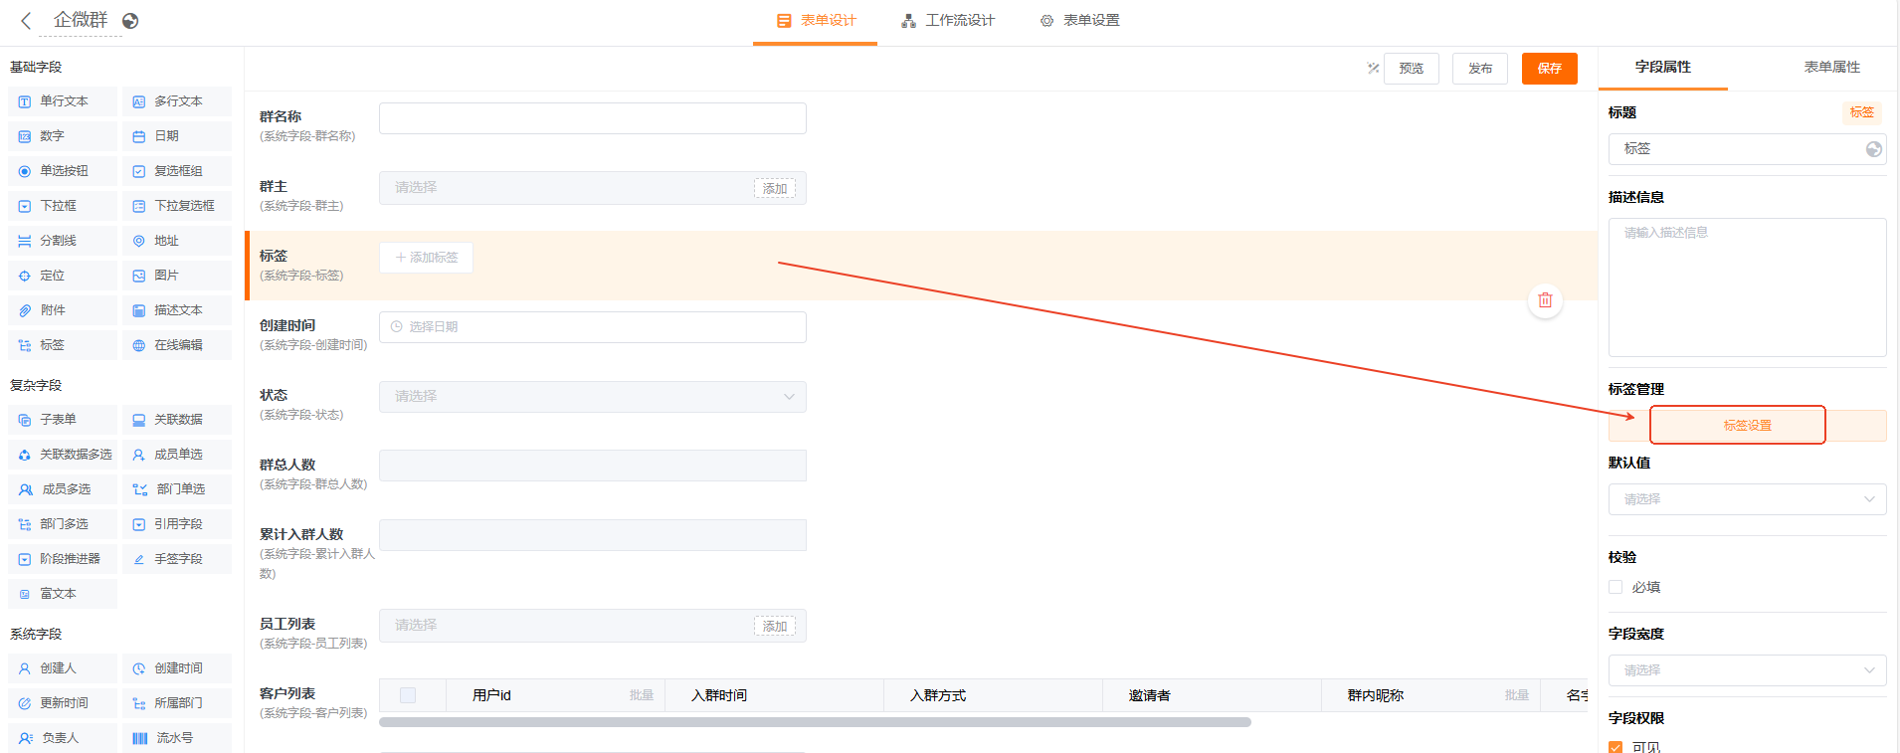
Task: Open the 状态 dropdown in the form
Action: [x=592, y=397]
